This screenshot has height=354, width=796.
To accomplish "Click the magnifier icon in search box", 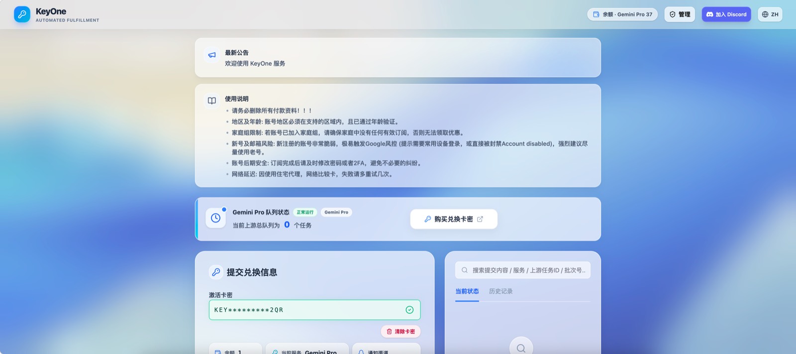I will [x=465, y=270].
